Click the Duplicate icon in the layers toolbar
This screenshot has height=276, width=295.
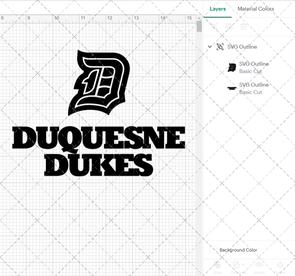tap(229, 27)
